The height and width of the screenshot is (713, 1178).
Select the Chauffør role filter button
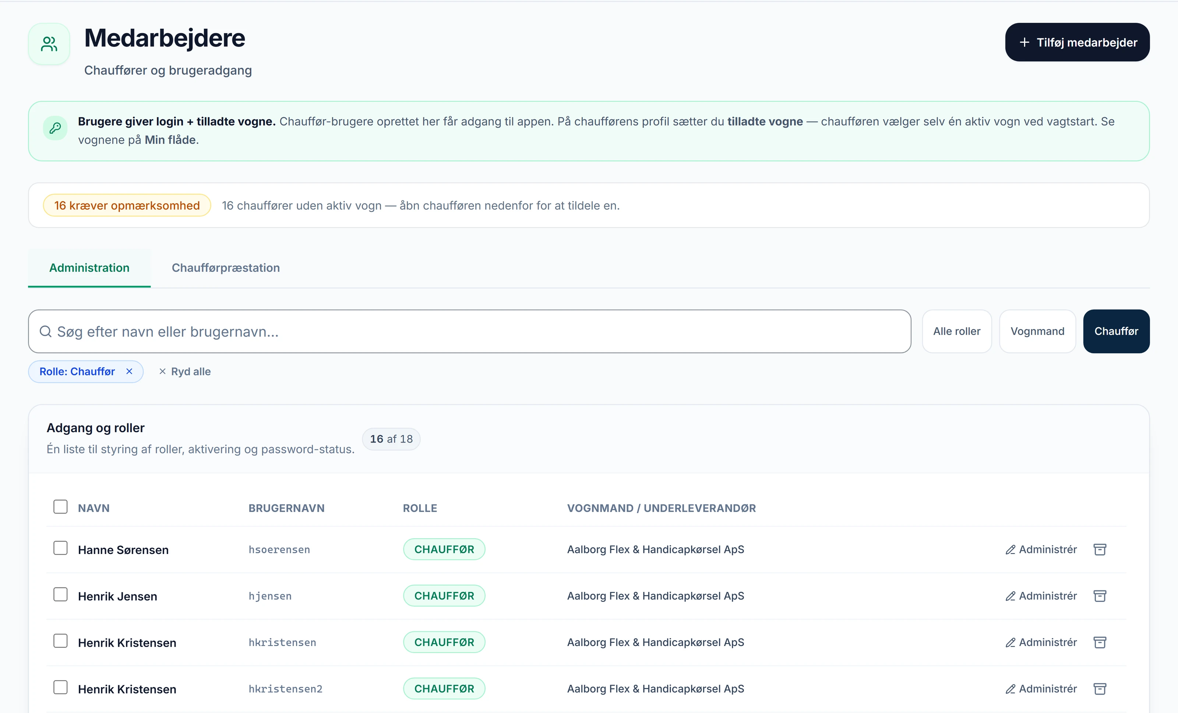tap(1116, 331)
